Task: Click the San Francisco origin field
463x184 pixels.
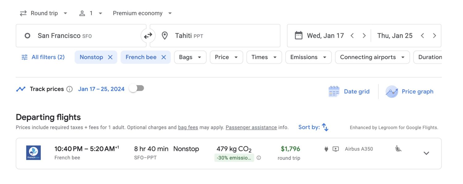Action: pyautogui.click(x=81, y=36)
